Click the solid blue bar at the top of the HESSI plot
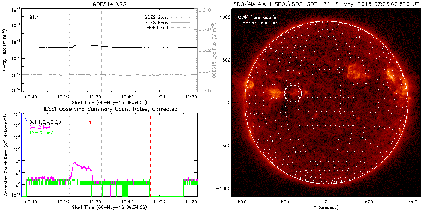429x214 pixels. click(x=166, y=119)
